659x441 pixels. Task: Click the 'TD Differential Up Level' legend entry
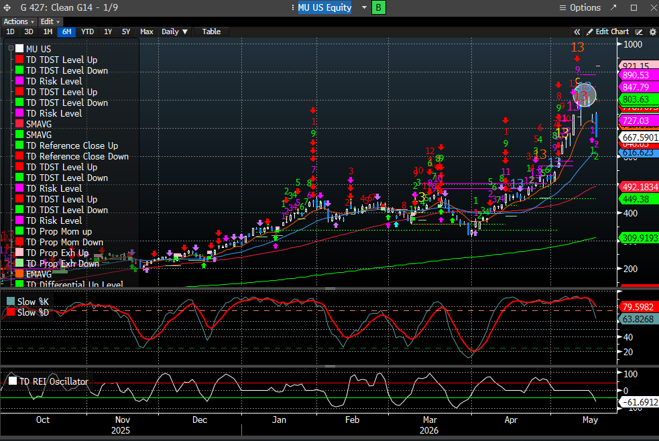pos(74,284)
